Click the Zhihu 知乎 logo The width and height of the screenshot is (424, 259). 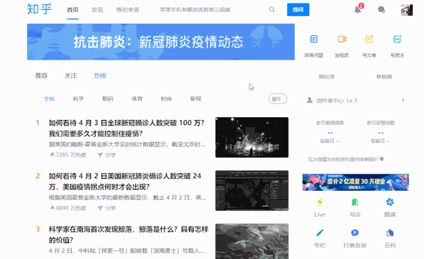point(39,9)
